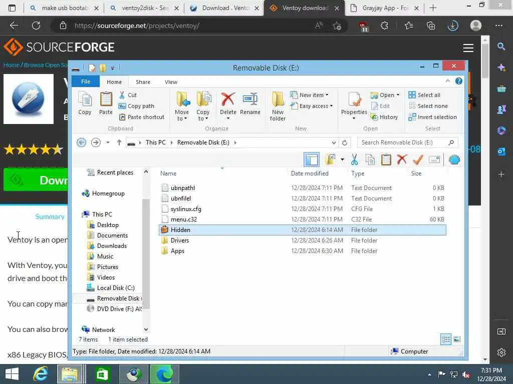Switch to the Home ribbon tab

point(114,82)
